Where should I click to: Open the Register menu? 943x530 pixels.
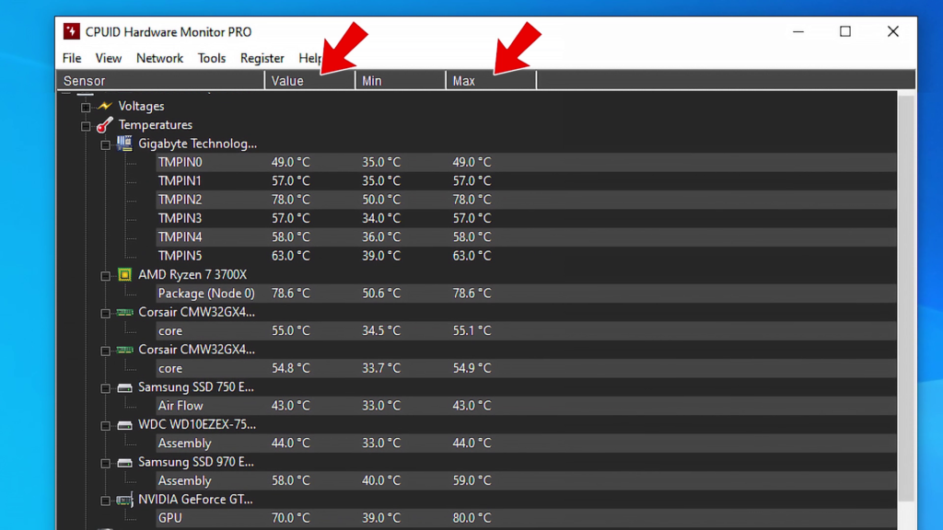coord(262,58)
